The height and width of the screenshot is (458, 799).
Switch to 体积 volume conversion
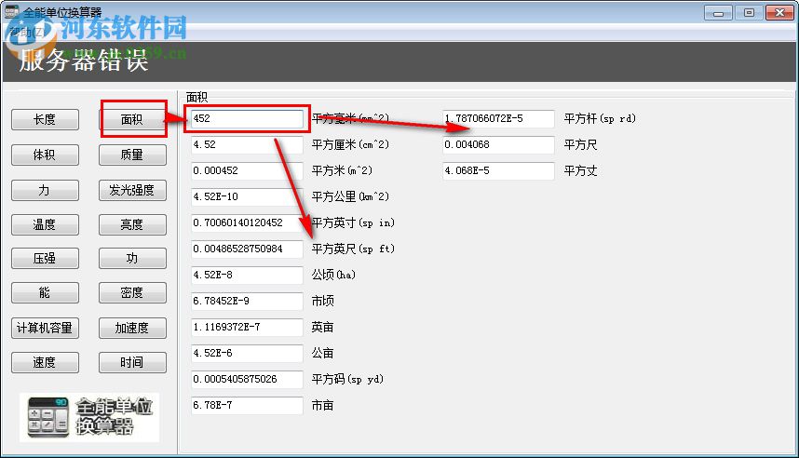pyautogui.click(x=45, y=155)
